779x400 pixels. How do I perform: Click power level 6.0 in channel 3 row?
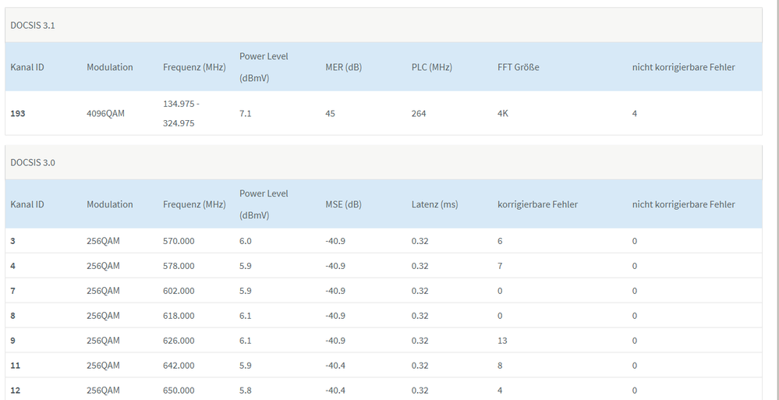246,241
